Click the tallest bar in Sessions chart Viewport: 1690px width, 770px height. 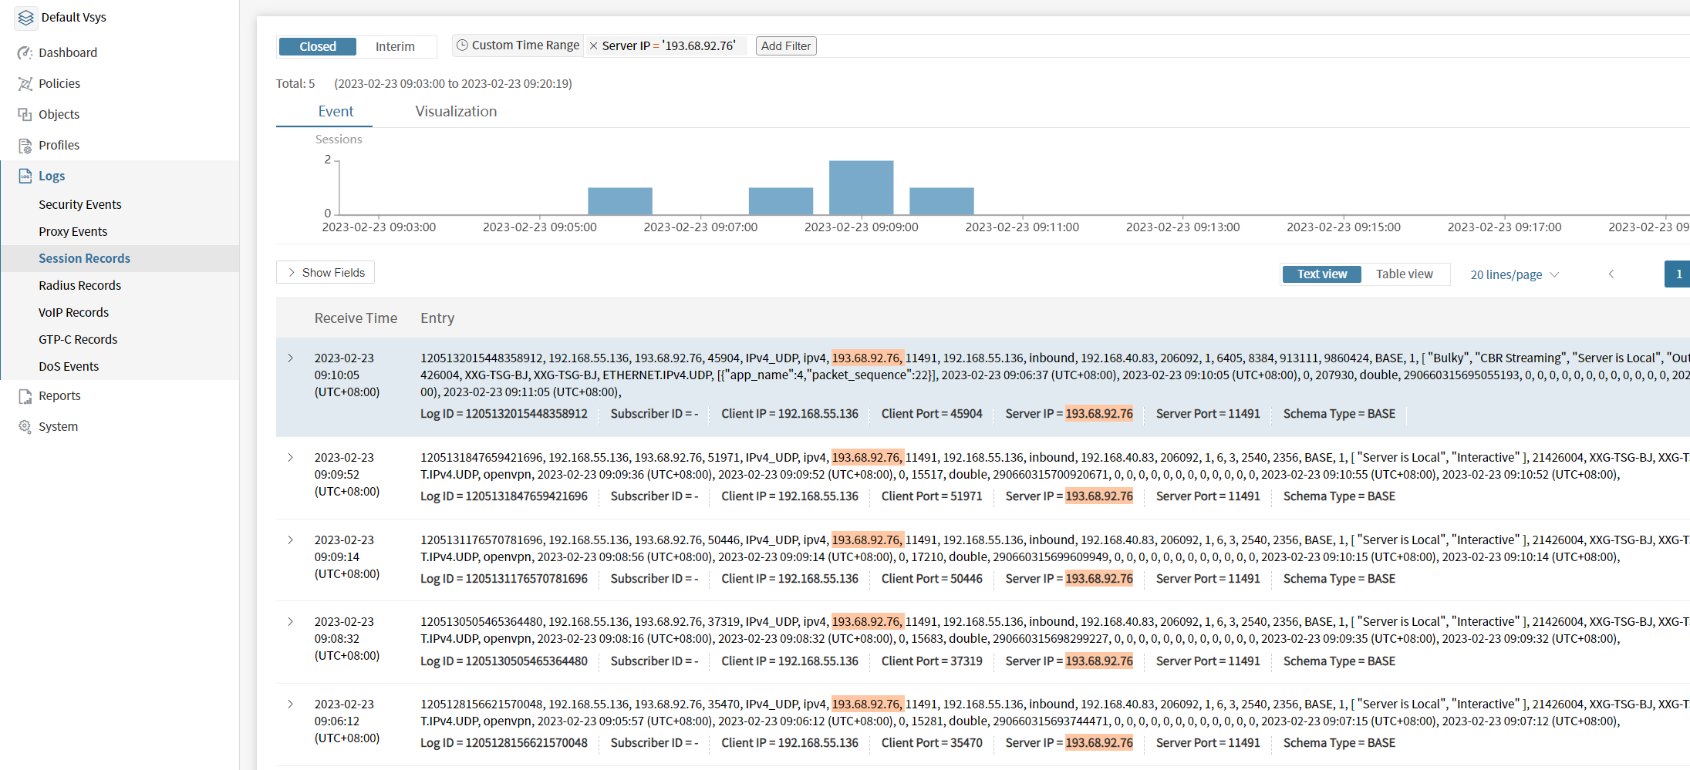pos(861,187)
